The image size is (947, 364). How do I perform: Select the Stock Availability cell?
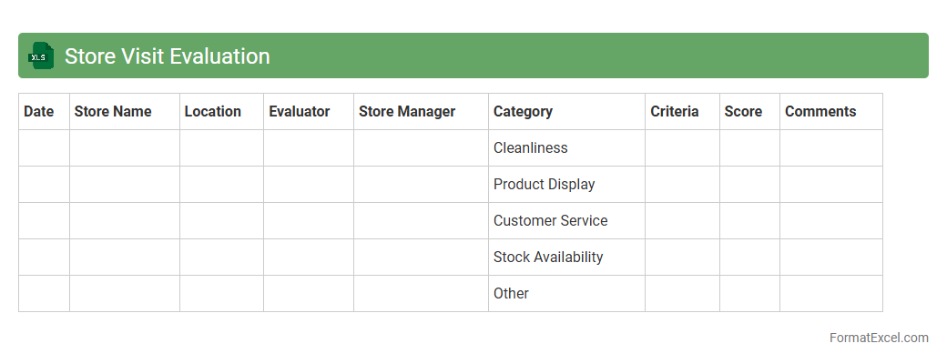[x=548, y=258]
